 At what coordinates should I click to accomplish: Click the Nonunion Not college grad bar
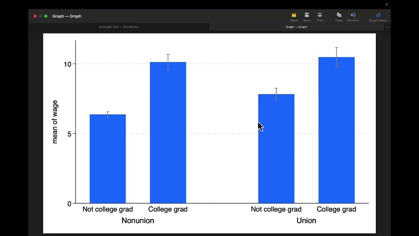pos(108,161)
